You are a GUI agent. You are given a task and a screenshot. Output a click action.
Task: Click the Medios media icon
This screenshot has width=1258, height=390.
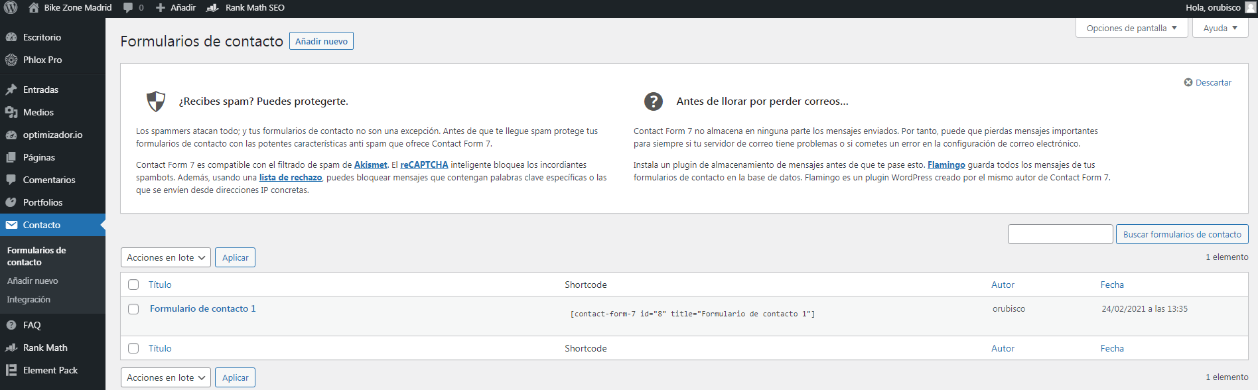pos(11,112)
